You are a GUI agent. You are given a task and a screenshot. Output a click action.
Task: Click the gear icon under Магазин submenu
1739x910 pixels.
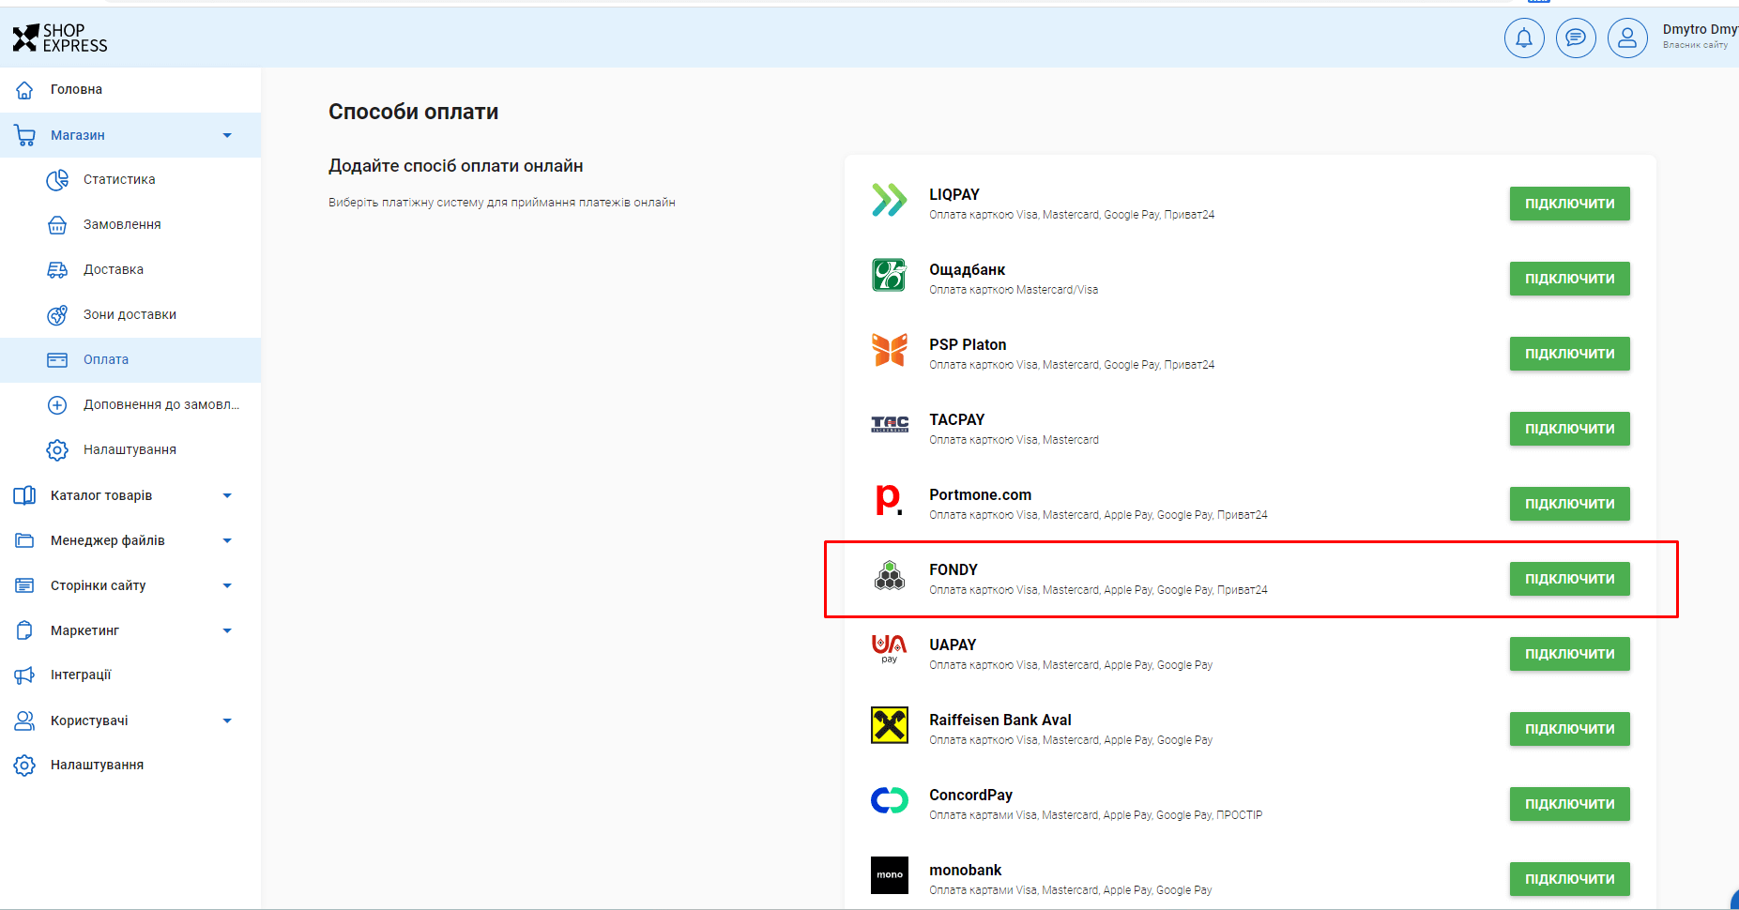click(57, 449)
